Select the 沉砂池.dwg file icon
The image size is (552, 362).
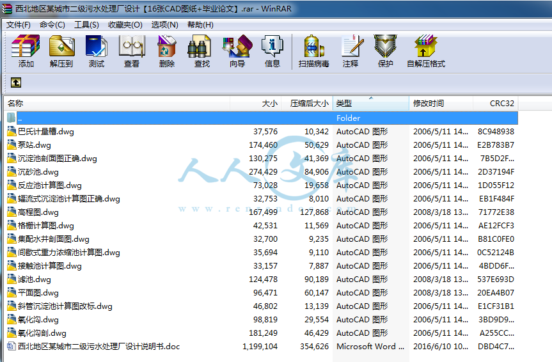[x=12, y=172]
